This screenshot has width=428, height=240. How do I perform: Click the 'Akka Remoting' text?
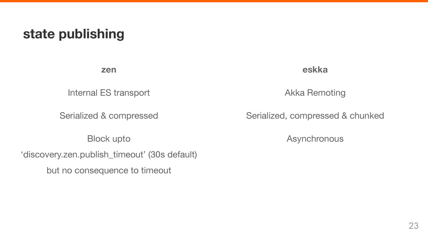coord(315,93)
